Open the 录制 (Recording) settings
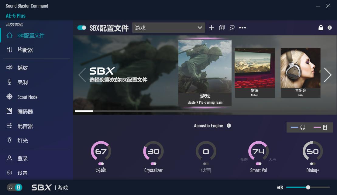Screen dimensions: 337x195 22,82
